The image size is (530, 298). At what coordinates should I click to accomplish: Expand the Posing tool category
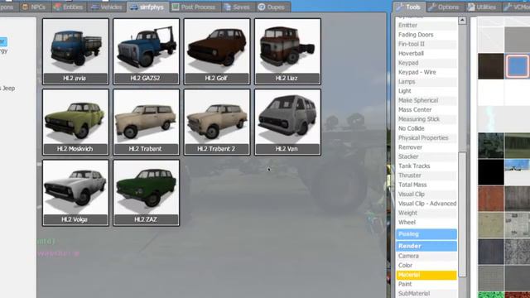point(426,234)
